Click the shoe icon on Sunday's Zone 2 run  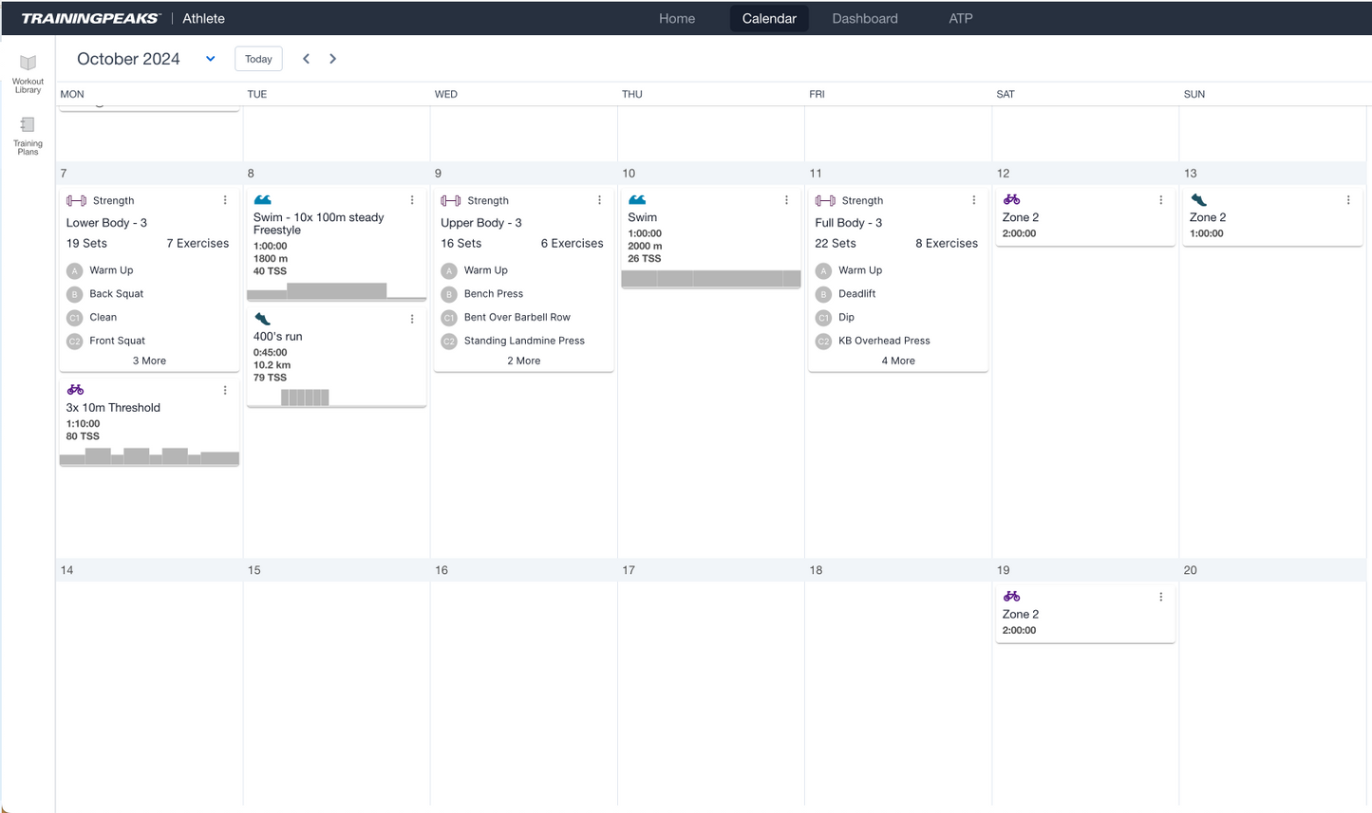click(1199, 200)
